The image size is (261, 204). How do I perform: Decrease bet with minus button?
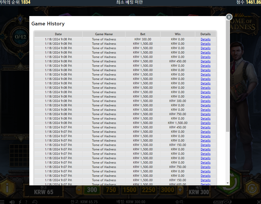79,190
